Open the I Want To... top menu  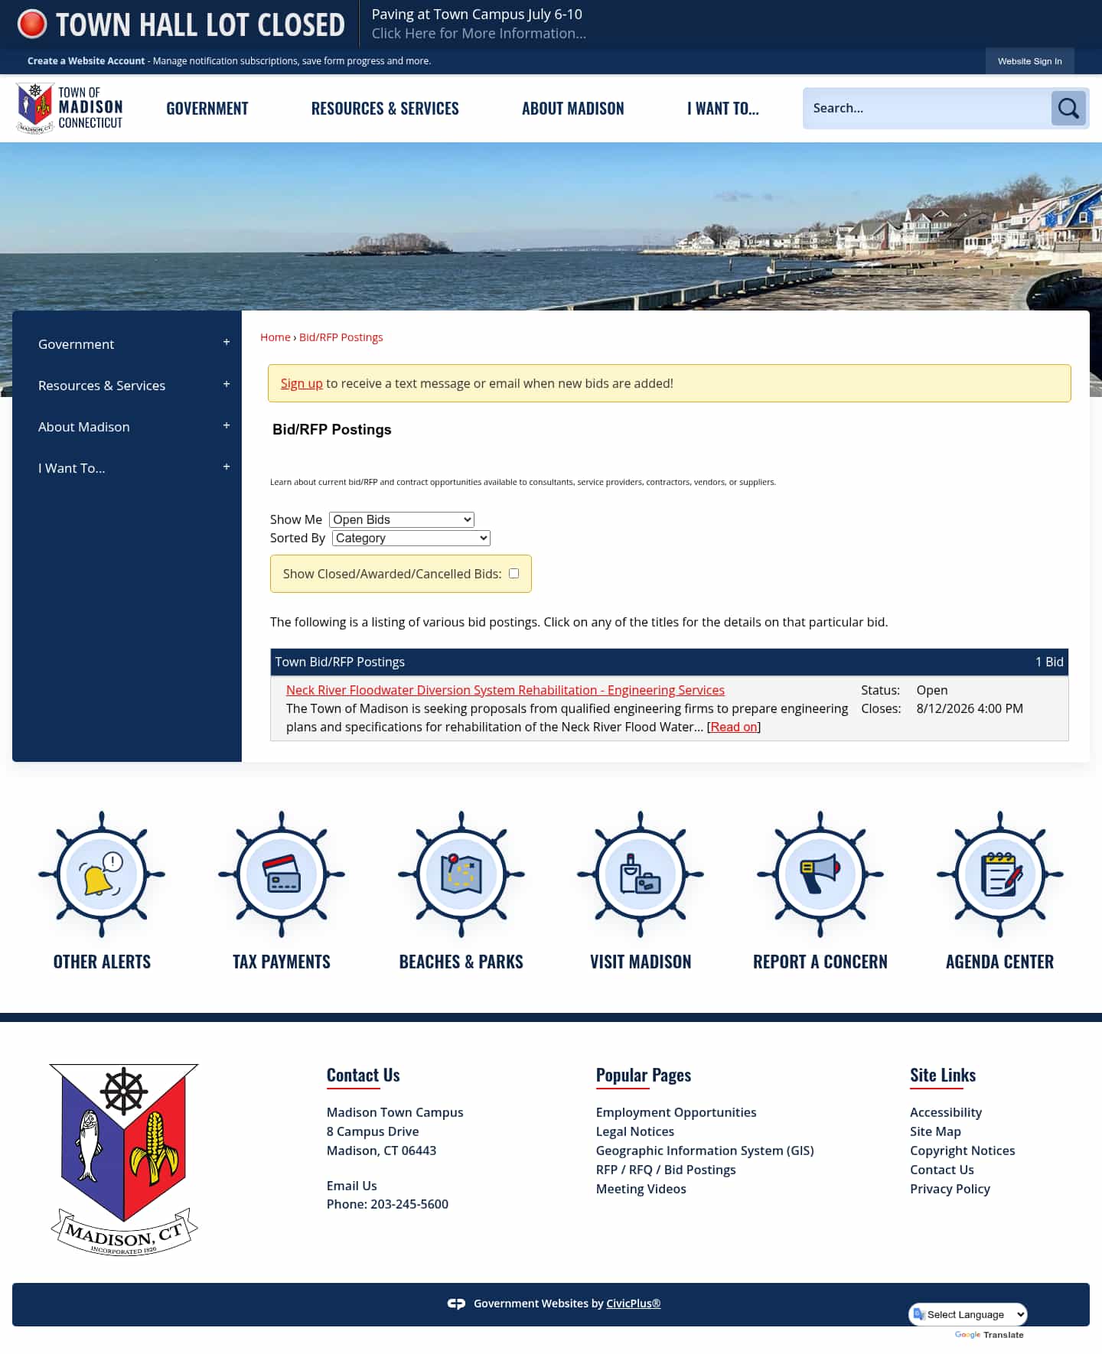[x=723, y=109]
